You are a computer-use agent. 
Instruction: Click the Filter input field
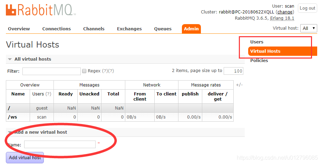pos(51,71)
